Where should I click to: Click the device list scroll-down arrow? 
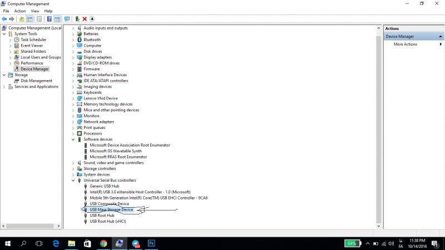[x=379, y=226]
